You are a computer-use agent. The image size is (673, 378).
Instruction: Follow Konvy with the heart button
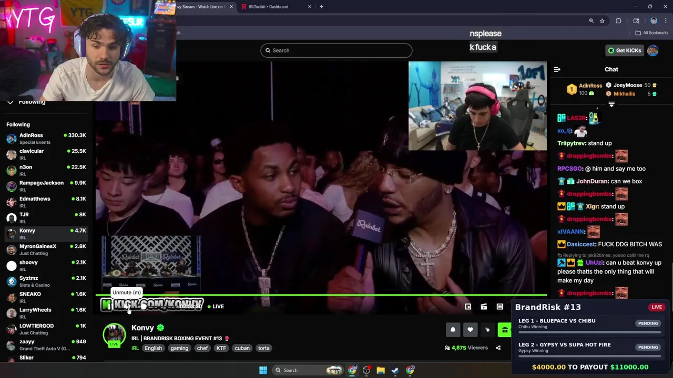(470, 330)
